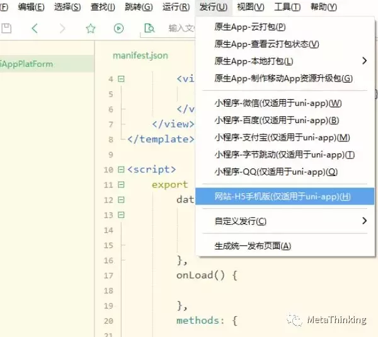Click line number 18 in gutter
This screenshot has width=378, height=337.
click(x=108, y=291)
